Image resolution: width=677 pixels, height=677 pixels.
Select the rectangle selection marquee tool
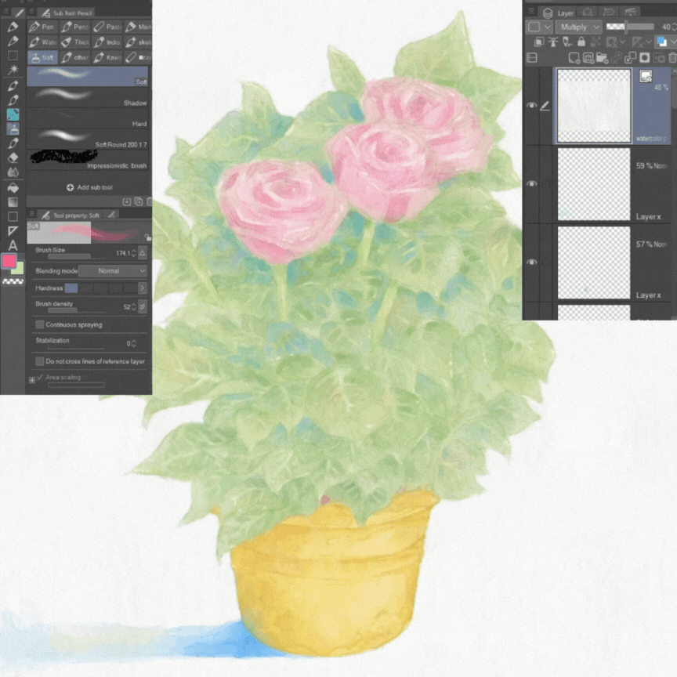(x=13, y=56)
